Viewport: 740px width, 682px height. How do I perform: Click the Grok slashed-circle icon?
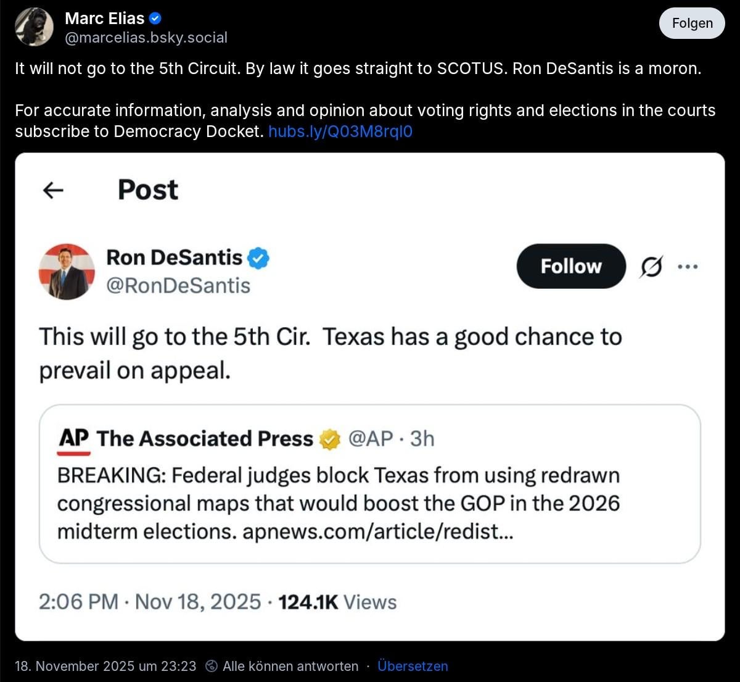[x=651, y=267]
